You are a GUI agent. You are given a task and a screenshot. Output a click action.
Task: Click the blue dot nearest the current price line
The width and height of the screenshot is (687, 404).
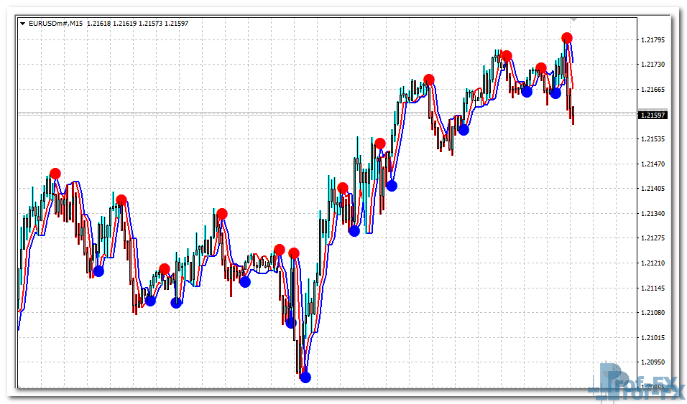(464, 130)
